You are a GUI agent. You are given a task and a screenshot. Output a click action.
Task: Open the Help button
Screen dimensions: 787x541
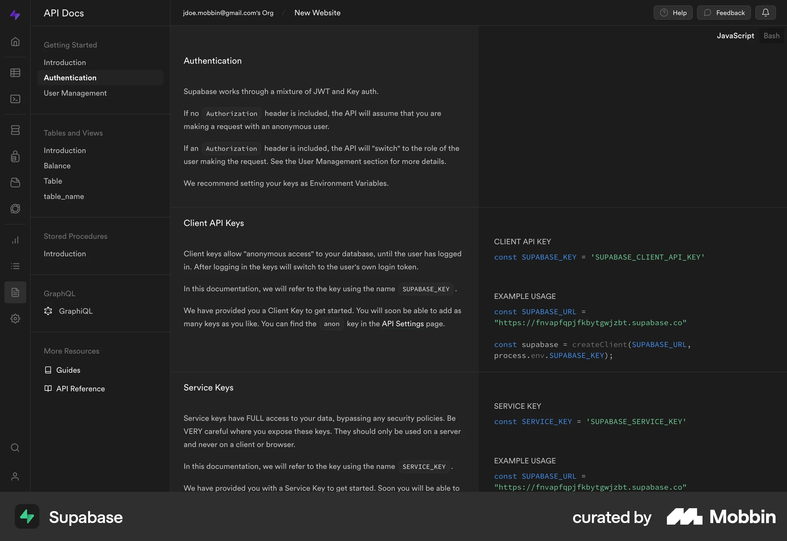point(673,12)
